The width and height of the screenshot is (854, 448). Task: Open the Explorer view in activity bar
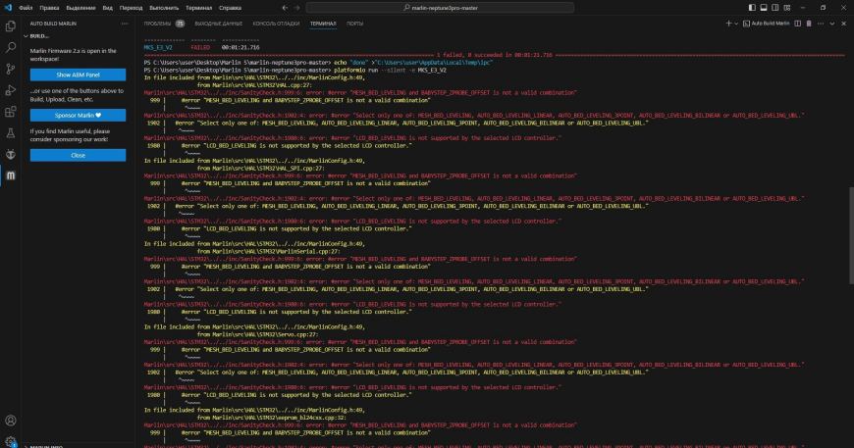[x=11, y=26]
